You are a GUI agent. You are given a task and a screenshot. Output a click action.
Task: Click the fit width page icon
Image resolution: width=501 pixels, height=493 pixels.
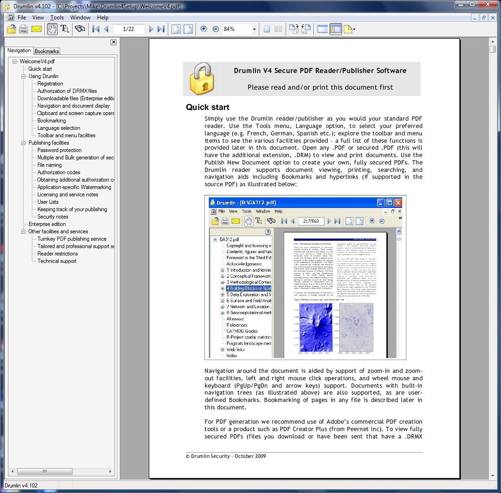[x=188, y=29]
